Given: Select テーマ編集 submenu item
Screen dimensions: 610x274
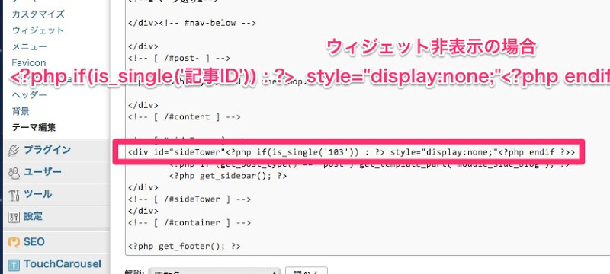Looking at the screenshot, I should [x=34, y=127].
